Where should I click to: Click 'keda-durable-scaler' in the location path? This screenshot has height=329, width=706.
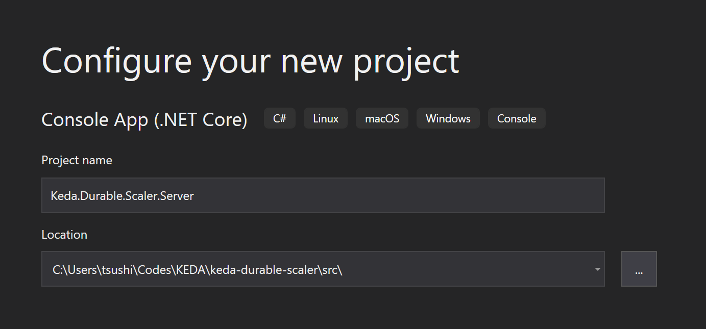tap(264, 269)
